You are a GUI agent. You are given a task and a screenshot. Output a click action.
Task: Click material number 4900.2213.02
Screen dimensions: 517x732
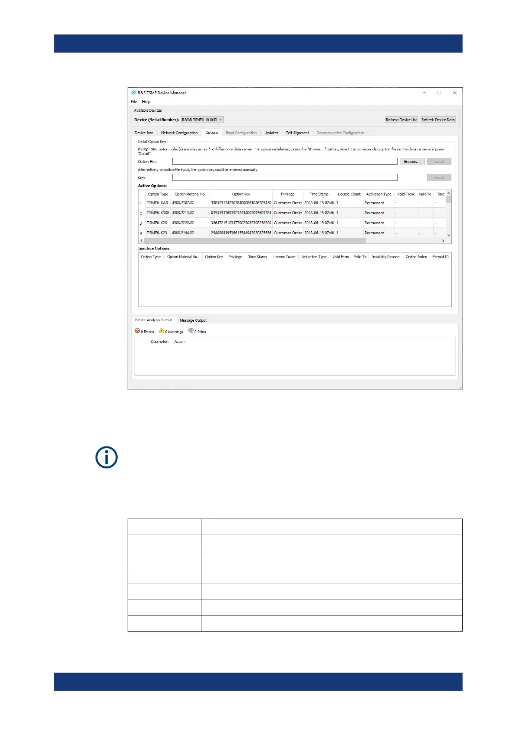pyautogui.click(x=183, y=213)
